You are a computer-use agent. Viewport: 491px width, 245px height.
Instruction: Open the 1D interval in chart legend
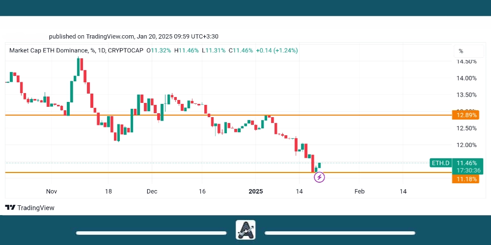tap(102, 50)
